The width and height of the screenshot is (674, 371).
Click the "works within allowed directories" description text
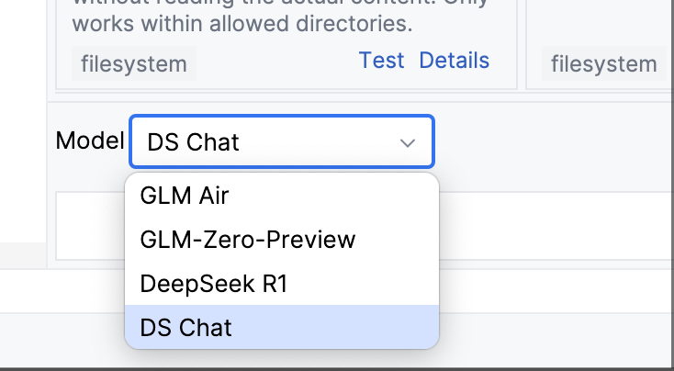coord(242,23)
